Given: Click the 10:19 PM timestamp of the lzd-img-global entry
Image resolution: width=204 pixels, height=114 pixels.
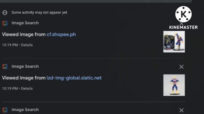Looking at the screenshot, I should [10, 89].
